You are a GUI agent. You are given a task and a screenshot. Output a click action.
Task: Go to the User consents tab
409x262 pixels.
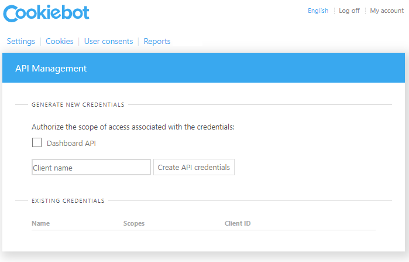pos(108,42)
